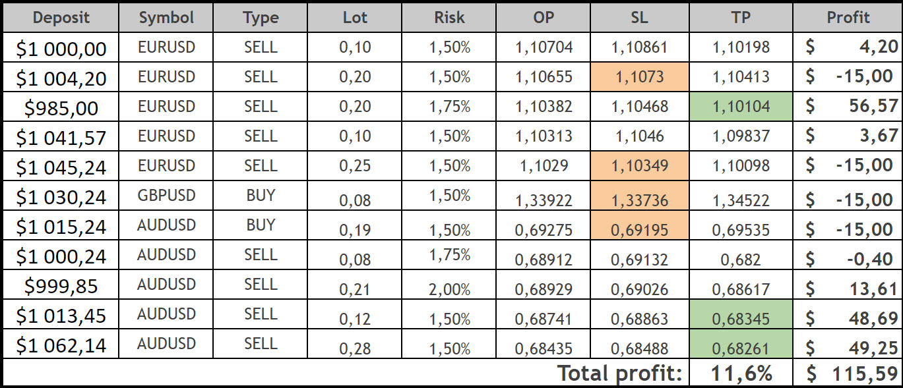Click the OP cell 1,1029
The image size is (903, 388).
(x=544, y=165)
